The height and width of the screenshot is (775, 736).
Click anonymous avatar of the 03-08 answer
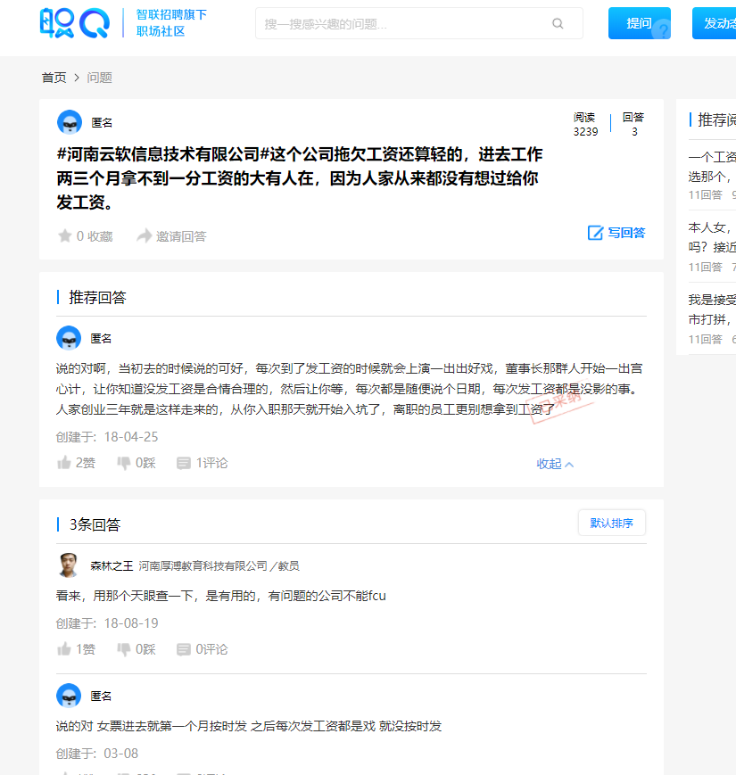point(69,696)
